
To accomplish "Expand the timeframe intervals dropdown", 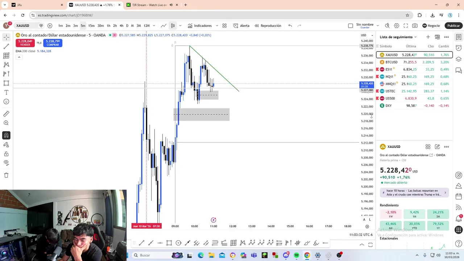I will [x=154, y=26].
